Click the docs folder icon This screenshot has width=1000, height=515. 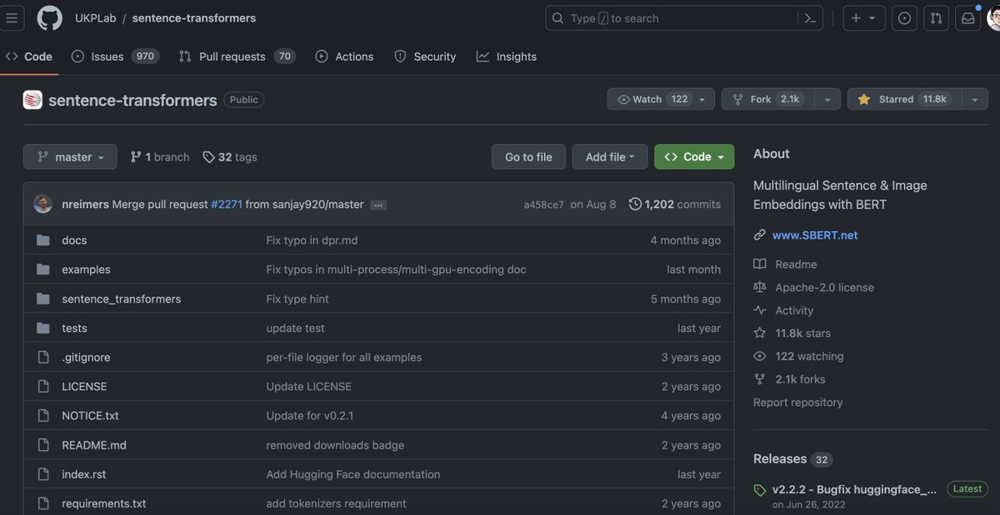(x=43, y=240)
